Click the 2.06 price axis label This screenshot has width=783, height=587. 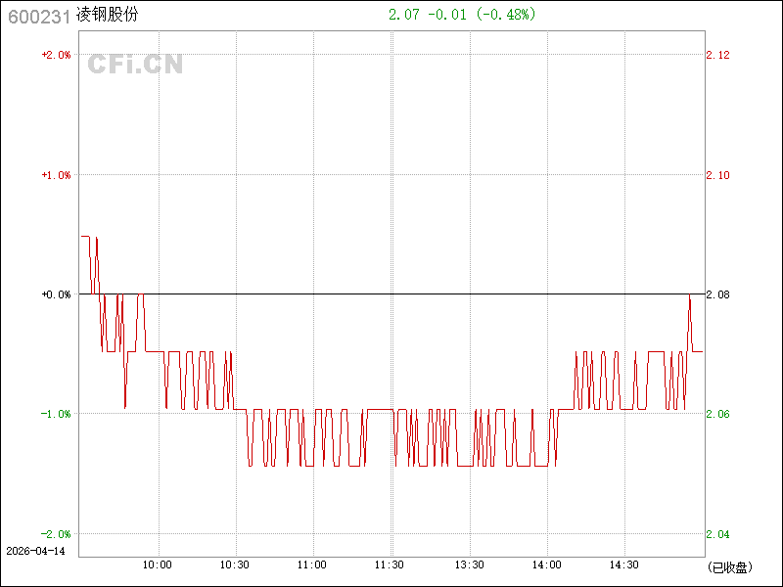click(717, 414)
